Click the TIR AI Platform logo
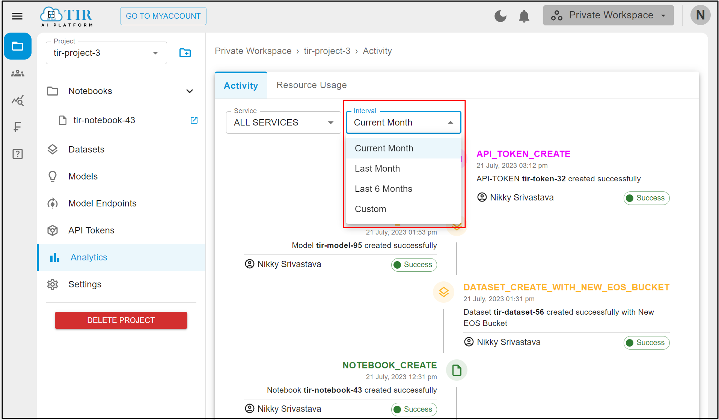This screenshot has height=420, width=719. point(67,16)
